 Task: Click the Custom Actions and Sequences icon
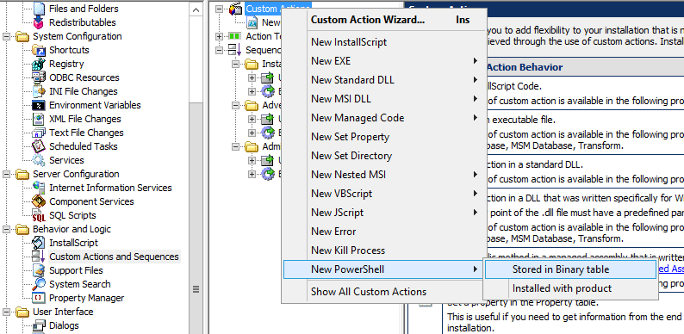[x=39, y=257]
